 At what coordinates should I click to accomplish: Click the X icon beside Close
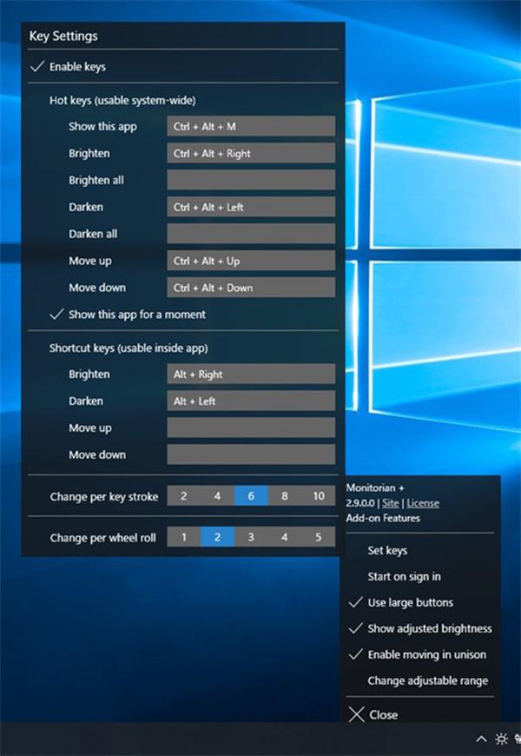tap(356, 714)
